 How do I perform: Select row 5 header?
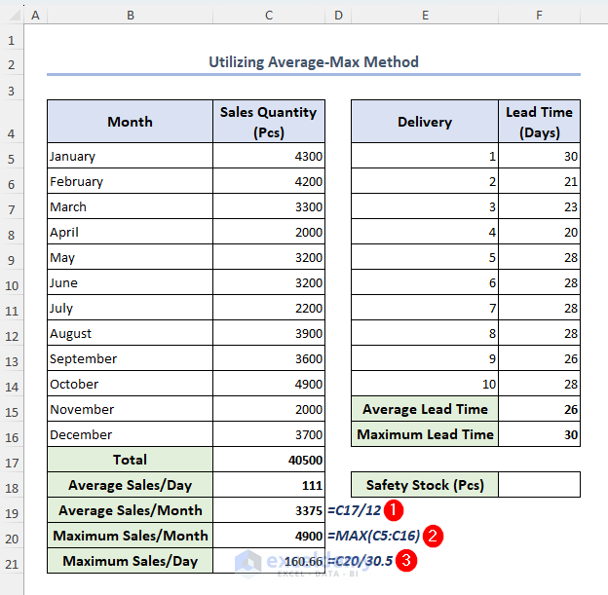point(12,156)
